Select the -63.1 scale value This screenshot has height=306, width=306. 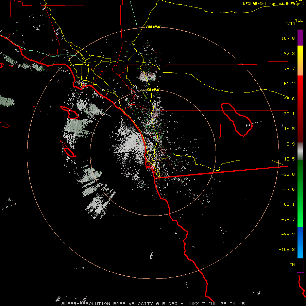[x=288, y=204]
